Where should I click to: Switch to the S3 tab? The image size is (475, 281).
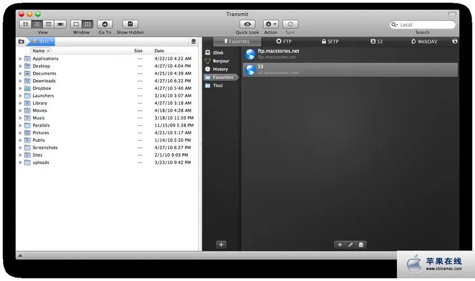[377, 42]
